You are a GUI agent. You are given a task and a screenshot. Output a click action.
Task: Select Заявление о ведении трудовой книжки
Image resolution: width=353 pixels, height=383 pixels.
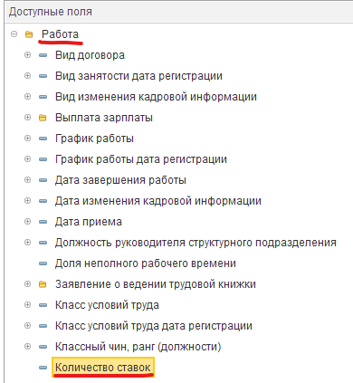tap(156, 284)
